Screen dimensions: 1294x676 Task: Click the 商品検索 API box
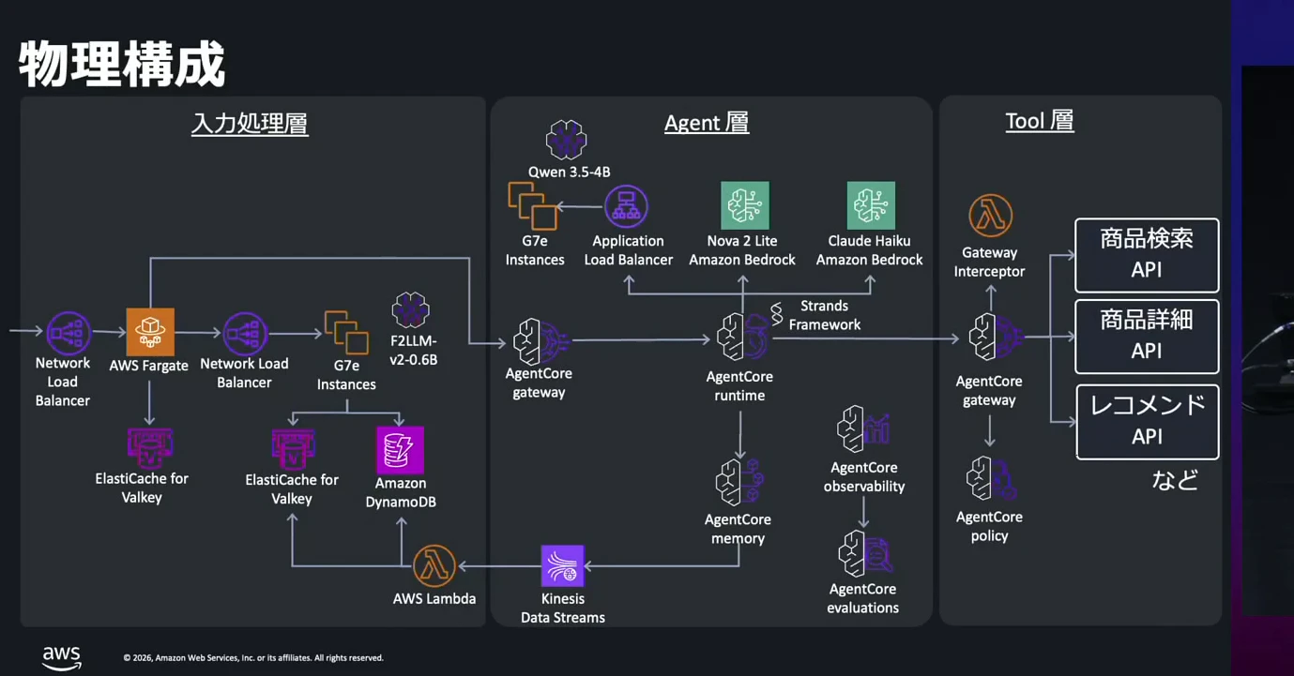point(1147,255)
